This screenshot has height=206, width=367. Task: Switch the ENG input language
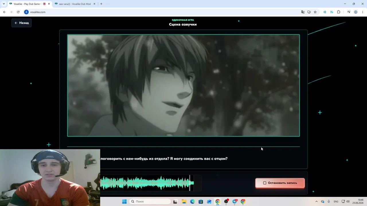(336, 201)
